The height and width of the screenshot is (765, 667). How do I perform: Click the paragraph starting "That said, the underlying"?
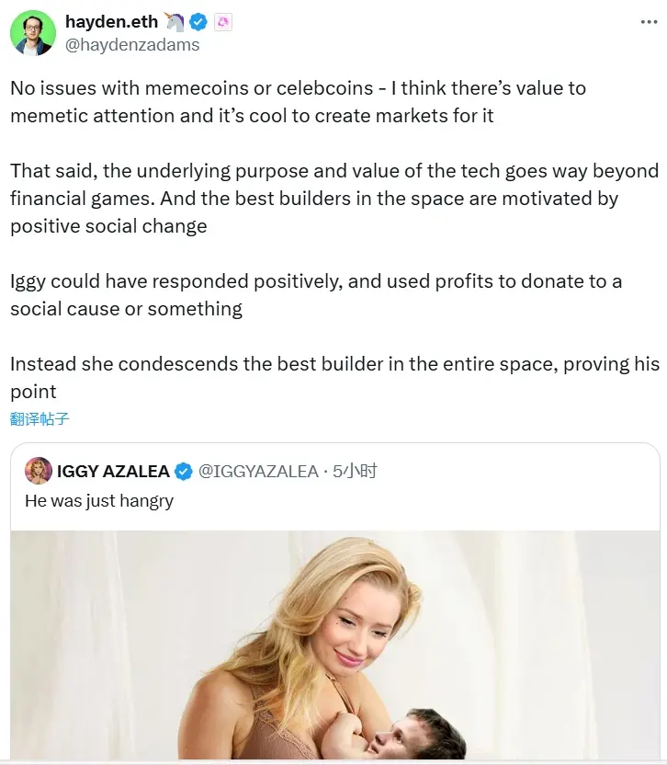334,198
